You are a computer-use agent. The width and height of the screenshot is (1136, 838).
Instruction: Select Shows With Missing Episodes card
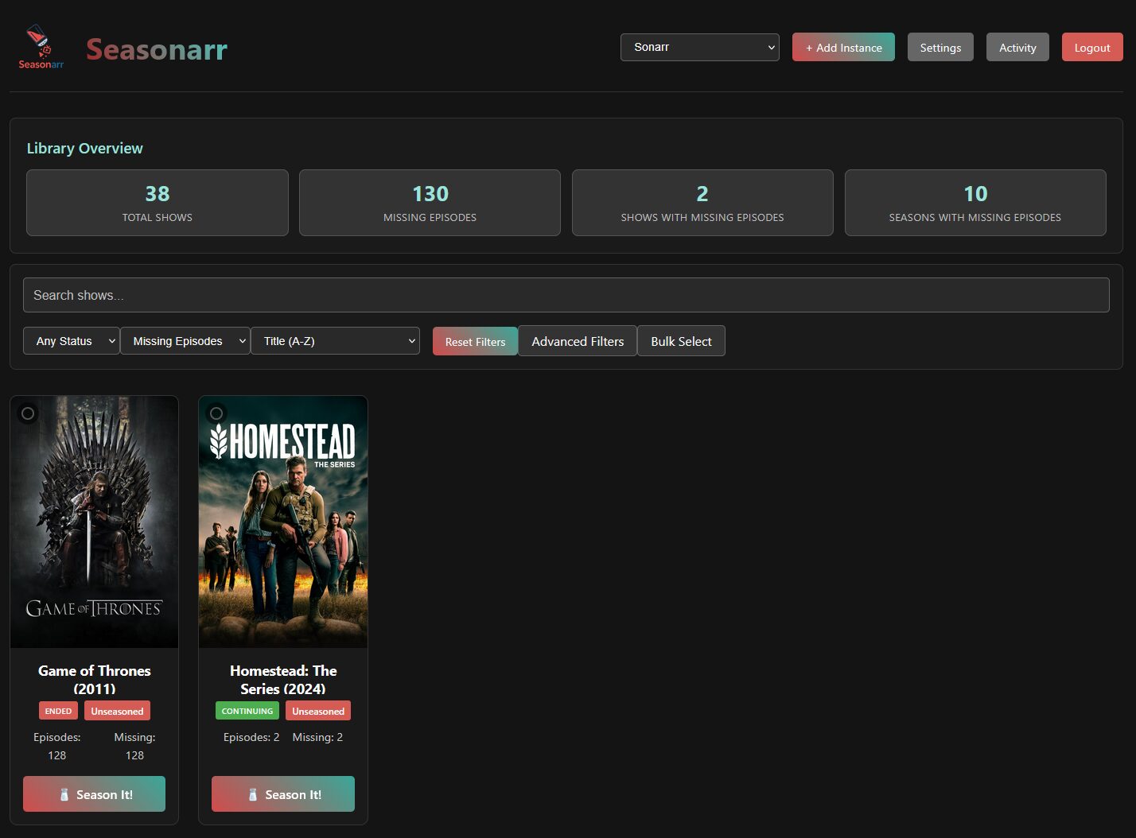pos(702,203)
